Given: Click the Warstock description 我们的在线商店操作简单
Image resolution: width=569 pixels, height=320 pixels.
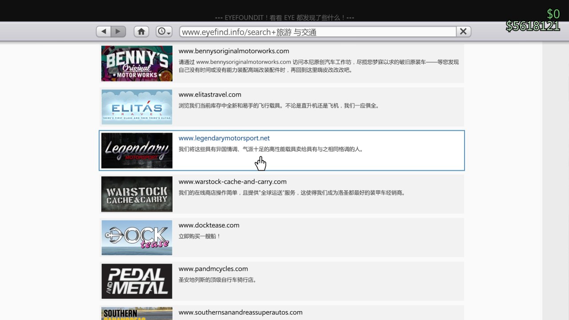Looking at the screenshot, I should (292, 193).
